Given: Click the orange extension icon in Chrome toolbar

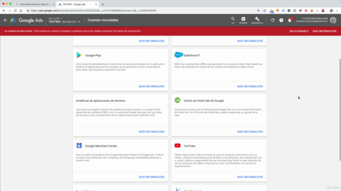Looking at the screenshot, I should pyautogui.click(x=278, y=11).
